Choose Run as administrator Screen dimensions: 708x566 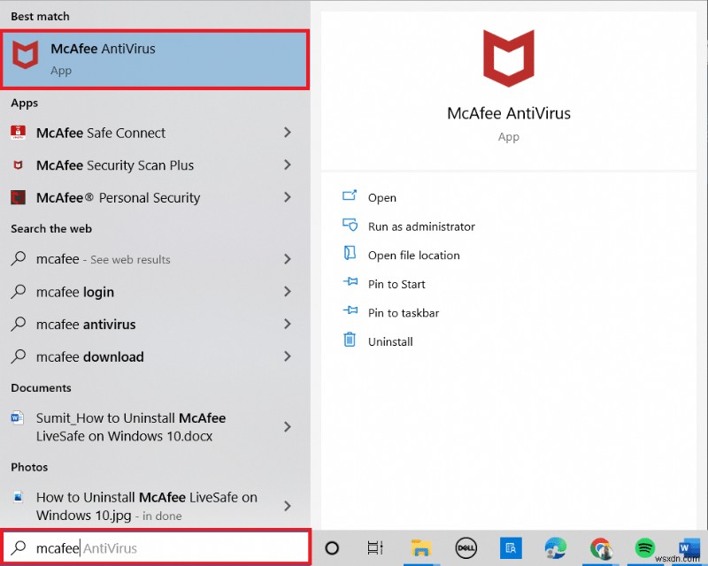point(421,226)
